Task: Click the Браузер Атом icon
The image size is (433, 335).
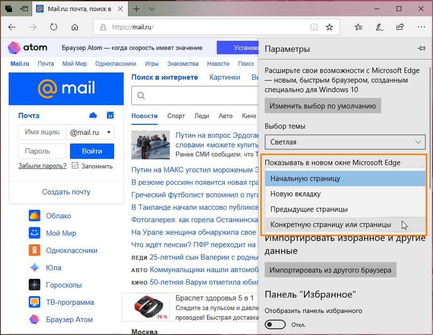Action: [35, 319]
